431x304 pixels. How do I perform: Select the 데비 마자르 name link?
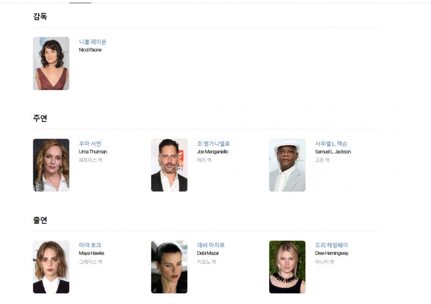click(x=211, y=245)
